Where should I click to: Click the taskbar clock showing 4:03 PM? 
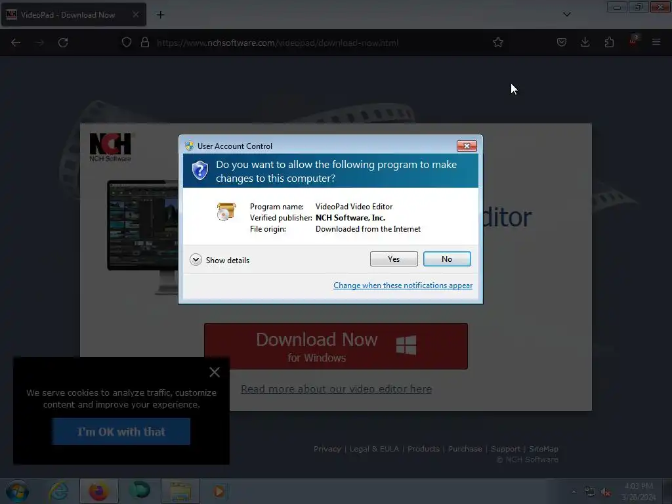click(639, 492)
